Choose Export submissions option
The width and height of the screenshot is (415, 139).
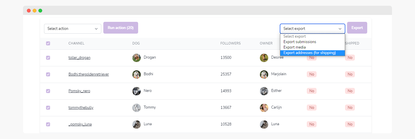coord(300,42)
